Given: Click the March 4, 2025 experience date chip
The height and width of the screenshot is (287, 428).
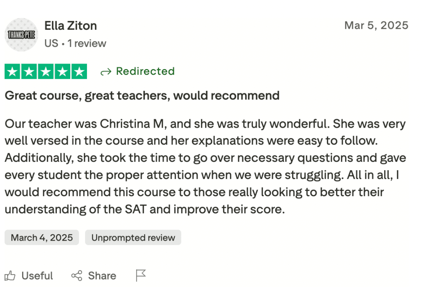Looking at the screenshot, I should tap(41, 238).
